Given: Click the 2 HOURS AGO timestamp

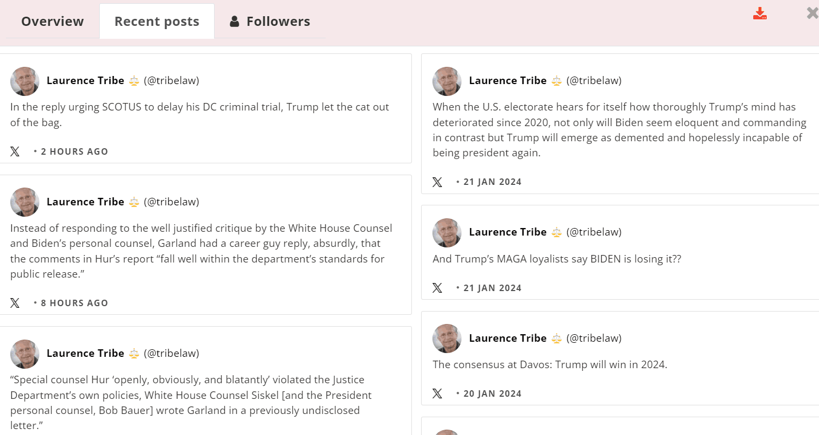Looking at the screenshot, I should point(74,151).
